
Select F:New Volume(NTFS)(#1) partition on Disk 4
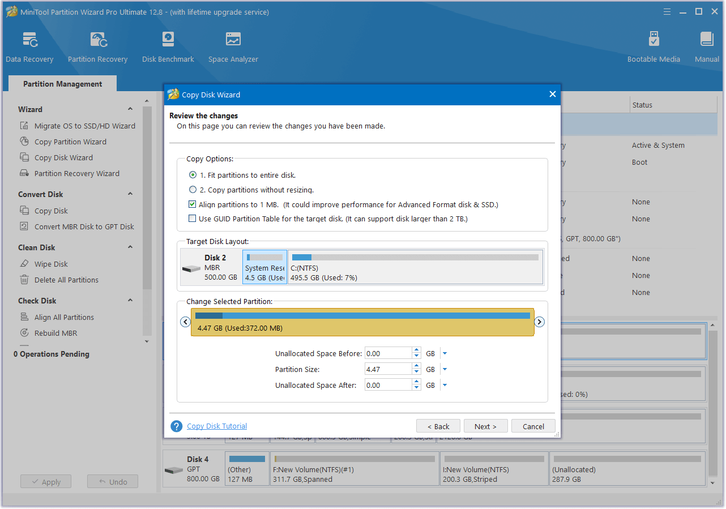pyautogui.click(x=355, y=468)
